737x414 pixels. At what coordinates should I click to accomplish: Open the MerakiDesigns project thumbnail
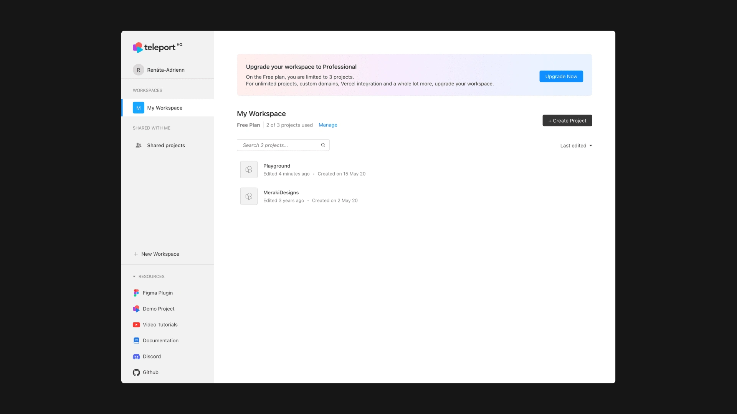click(x=249, y=196)
